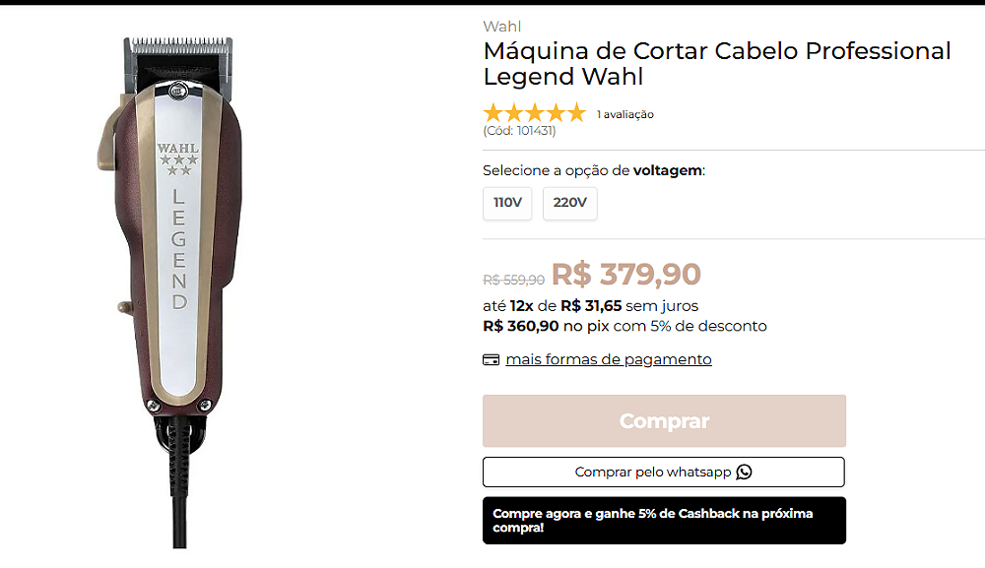Click the WhatsApp logo icon
Screen dimensions: 985x568
(x=744, y=472)
